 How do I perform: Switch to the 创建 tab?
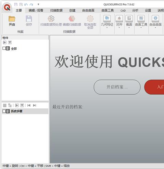(x=72, y=11)
